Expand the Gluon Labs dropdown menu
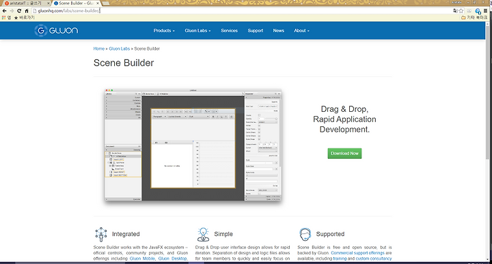This screenshot has height=264, width=492. tap(197, 31)
